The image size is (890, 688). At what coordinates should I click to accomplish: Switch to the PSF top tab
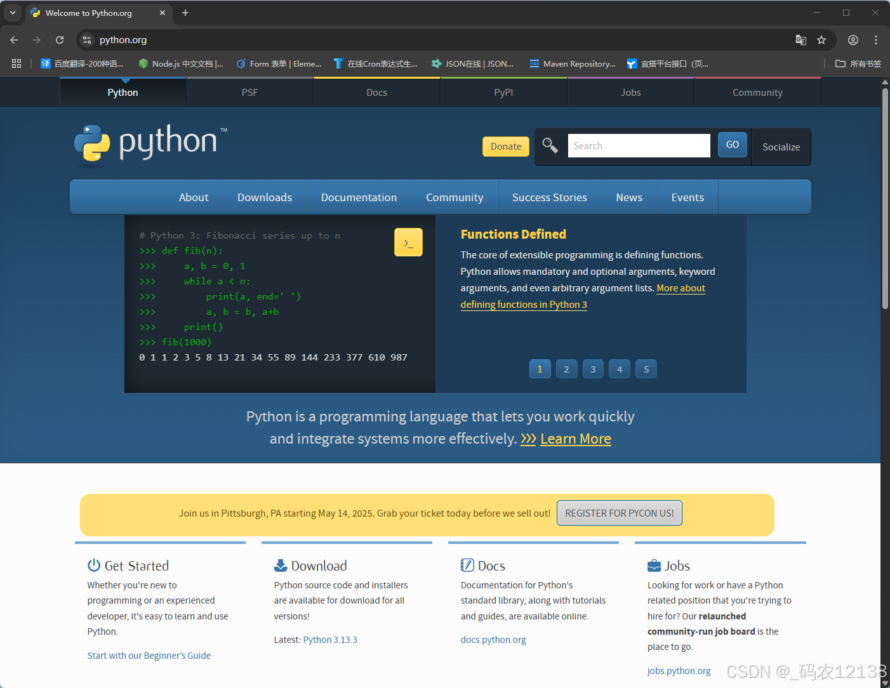coord(250,92)
